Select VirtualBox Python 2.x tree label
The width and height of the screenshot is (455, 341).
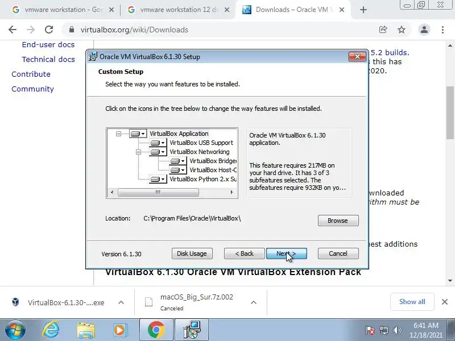203,179
